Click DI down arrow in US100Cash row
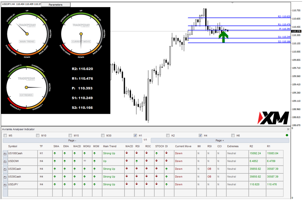Viewport: 305px width, 203px height. 167,153
